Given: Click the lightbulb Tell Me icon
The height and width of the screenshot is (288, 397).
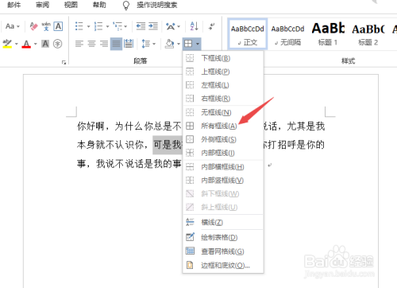Looking at the screenshot, I should point(126,6).
